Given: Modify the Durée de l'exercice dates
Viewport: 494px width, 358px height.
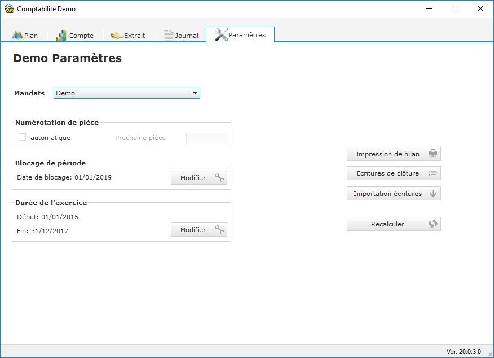Looking at the screenshot, I should [x=199, y=230].
